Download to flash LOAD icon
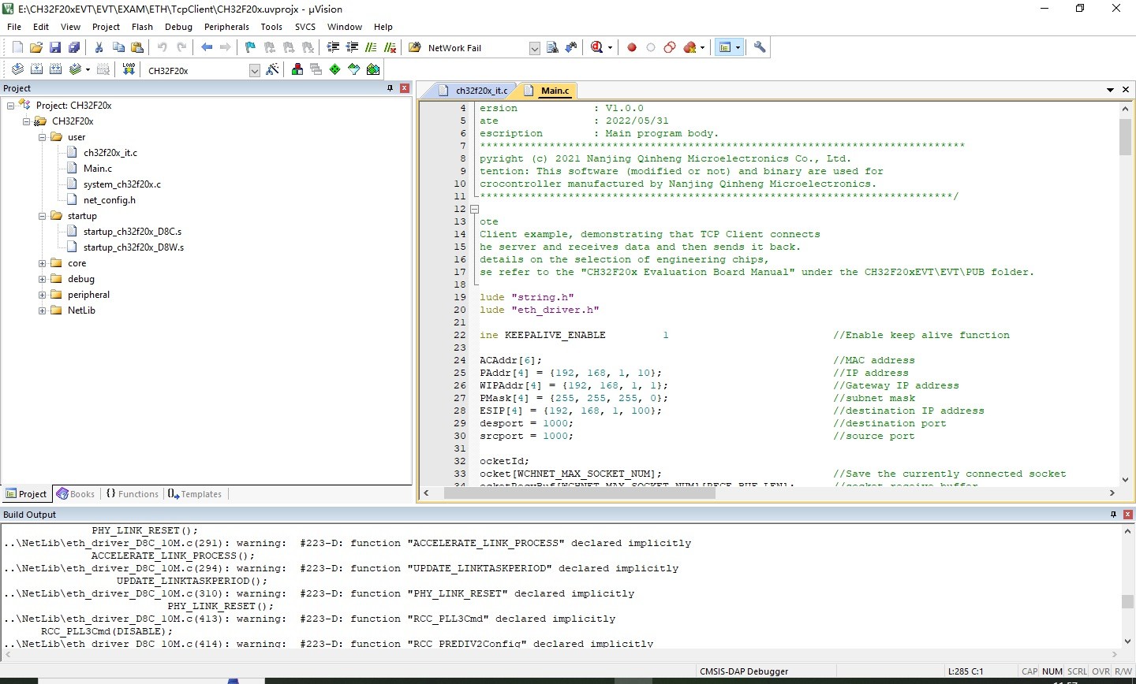This screenshot has width=1136, height=684. (129, 69)
